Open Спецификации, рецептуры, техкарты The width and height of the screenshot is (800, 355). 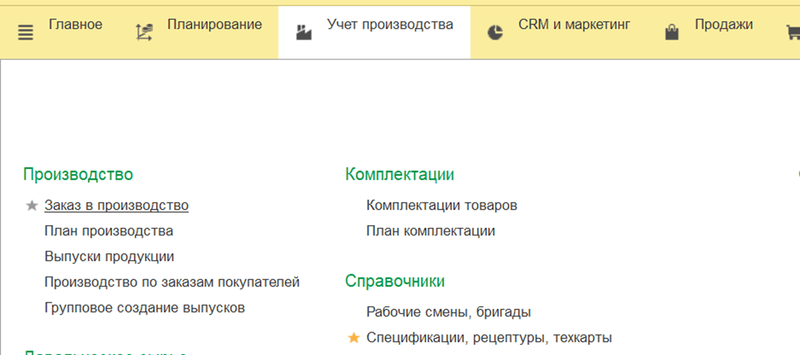[489, 338]
